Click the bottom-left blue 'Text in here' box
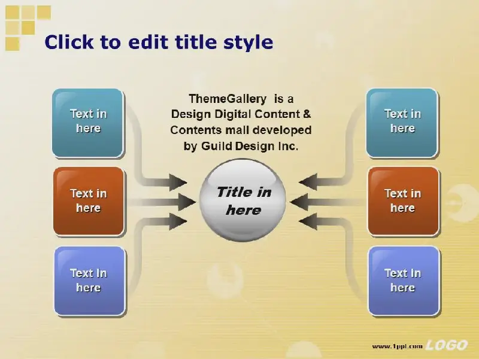The image size is (479, 359). point(90,281)
